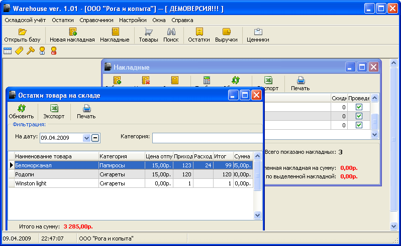Sort by Итог column header
Viewport: 401px width, 246px height.
point(223,156)
